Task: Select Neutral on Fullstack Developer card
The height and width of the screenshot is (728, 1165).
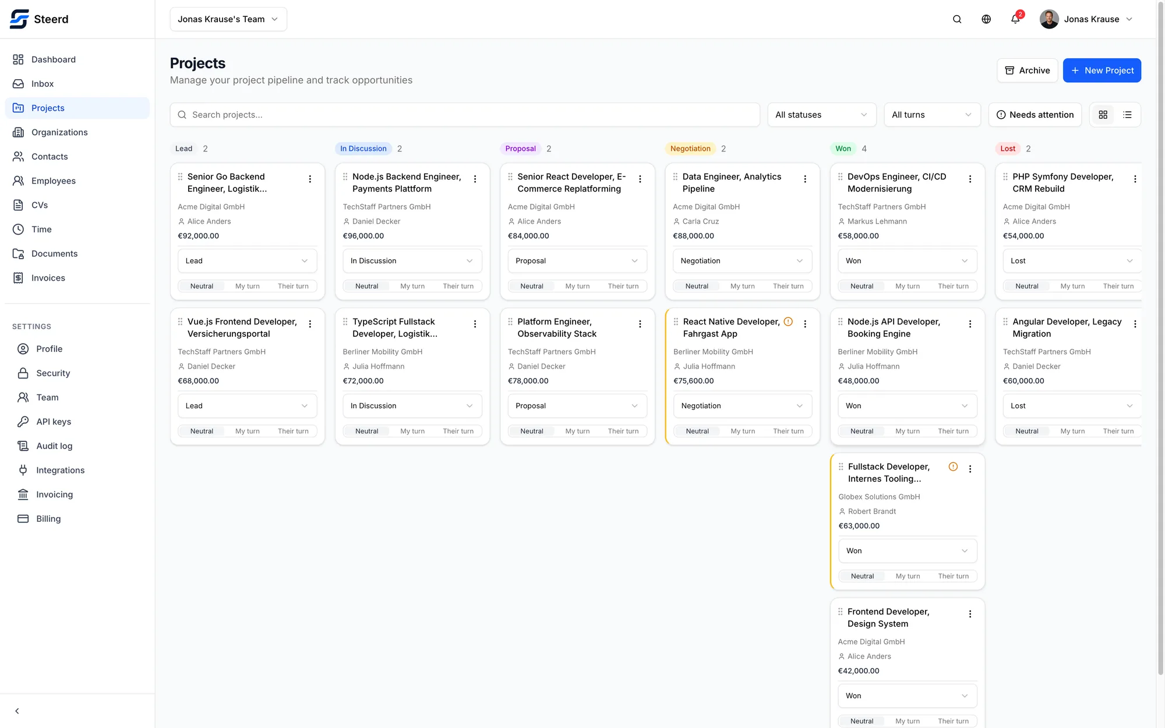Action: click(x=862, y=577)
